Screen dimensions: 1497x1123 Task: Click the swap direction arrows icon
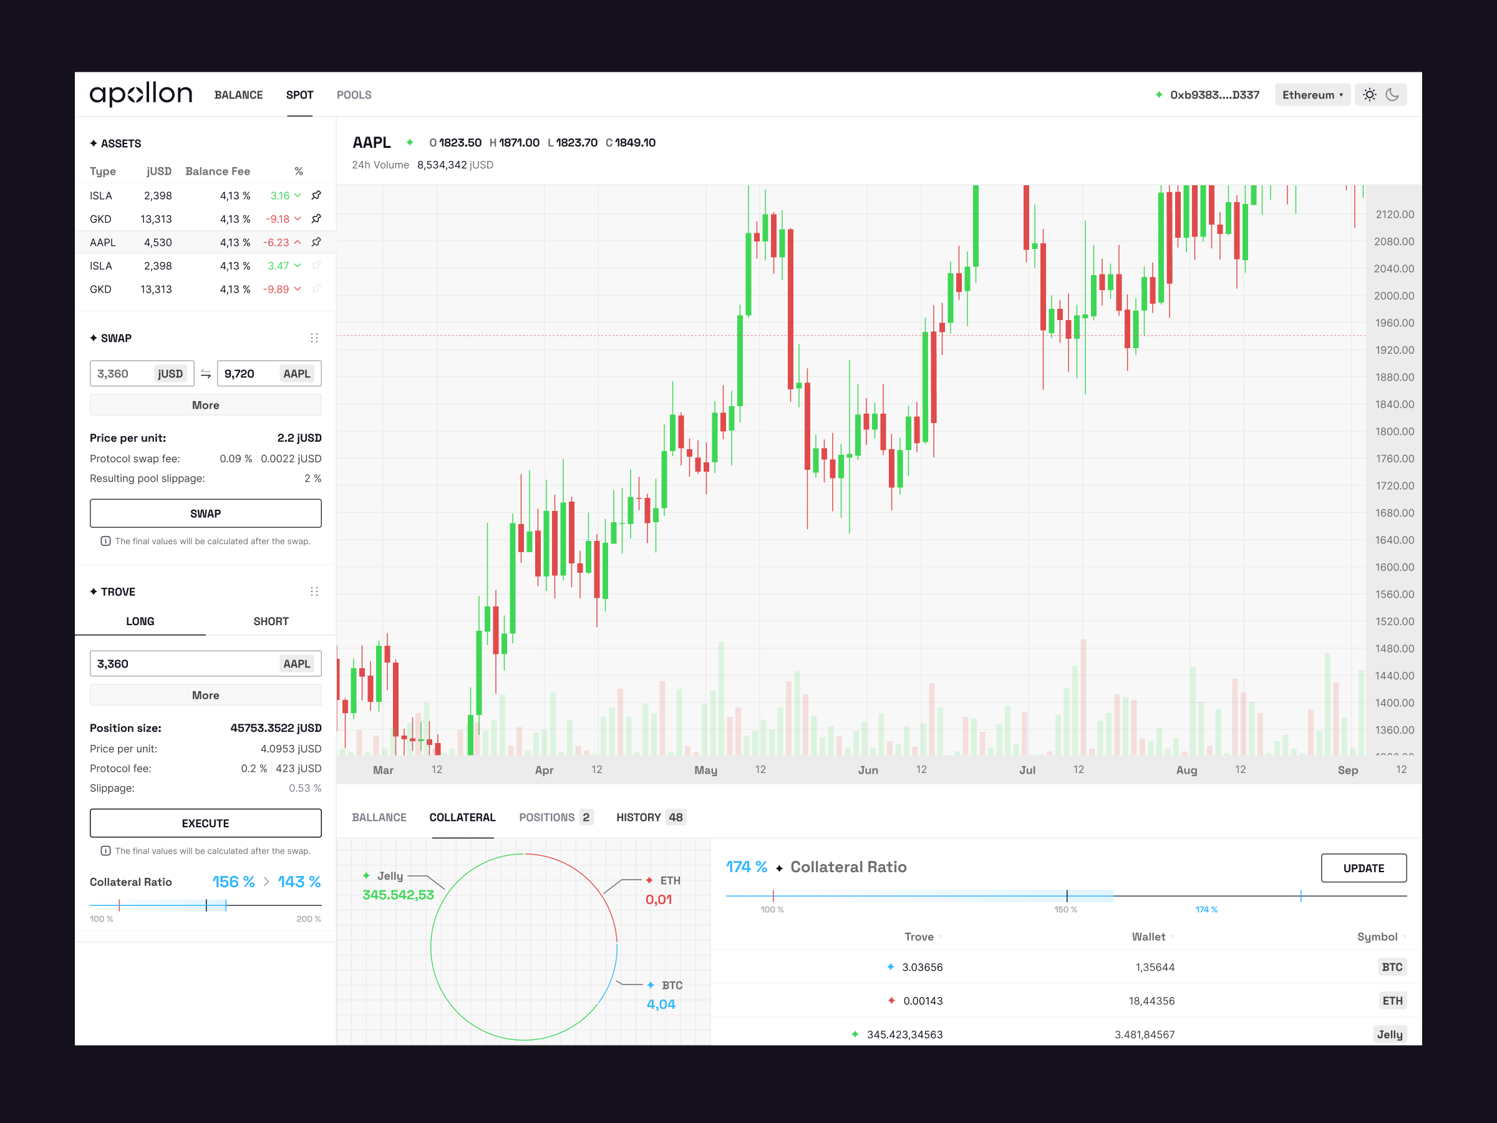pyautogui.click(x=206, y=374)
